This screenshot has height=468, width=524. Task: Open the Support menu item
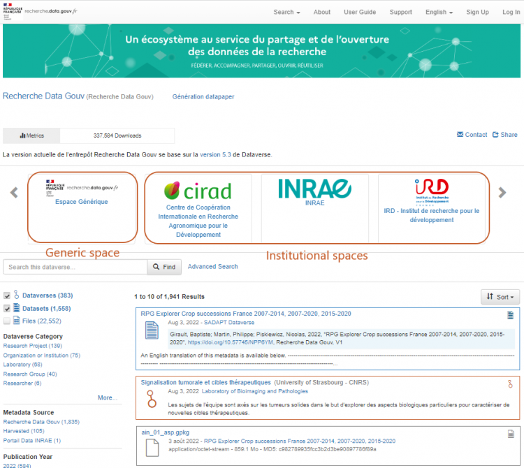tap(401, 12)
